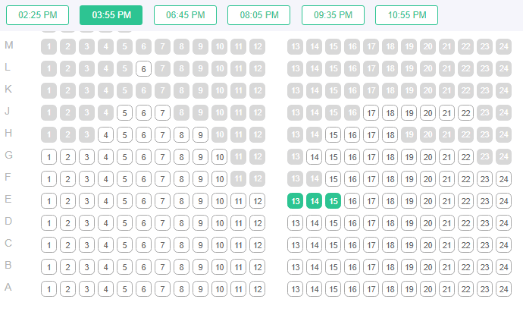The width and height of the screenshot is (523, 315).
Task: Select seat 20 in row B
Action: click(x=427, y=267)
